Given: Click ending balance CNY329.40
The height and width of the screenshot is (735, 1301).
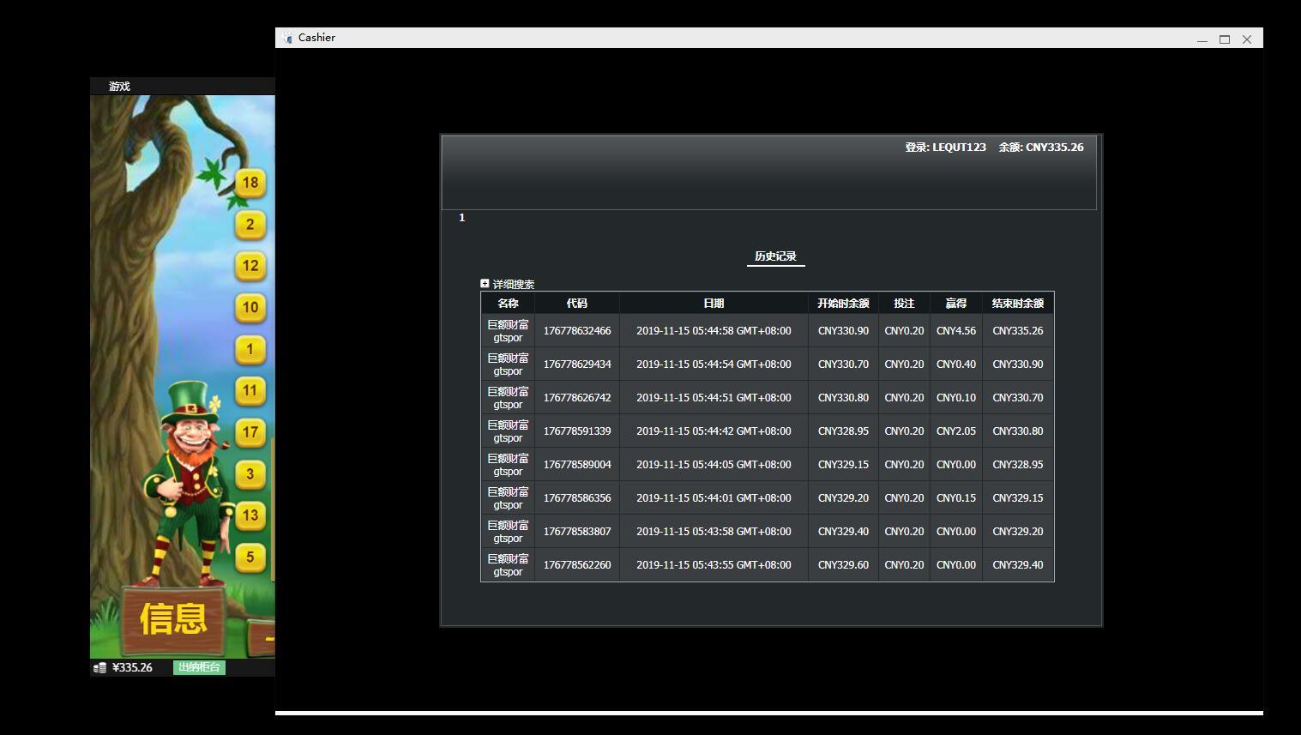Looking at the screenshot, I should (x=1018, y=565).
